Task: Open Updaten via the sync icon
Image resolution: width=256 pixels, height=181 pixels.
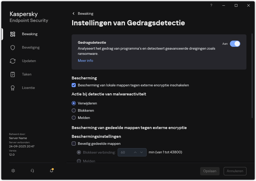Action: (13, 61)
